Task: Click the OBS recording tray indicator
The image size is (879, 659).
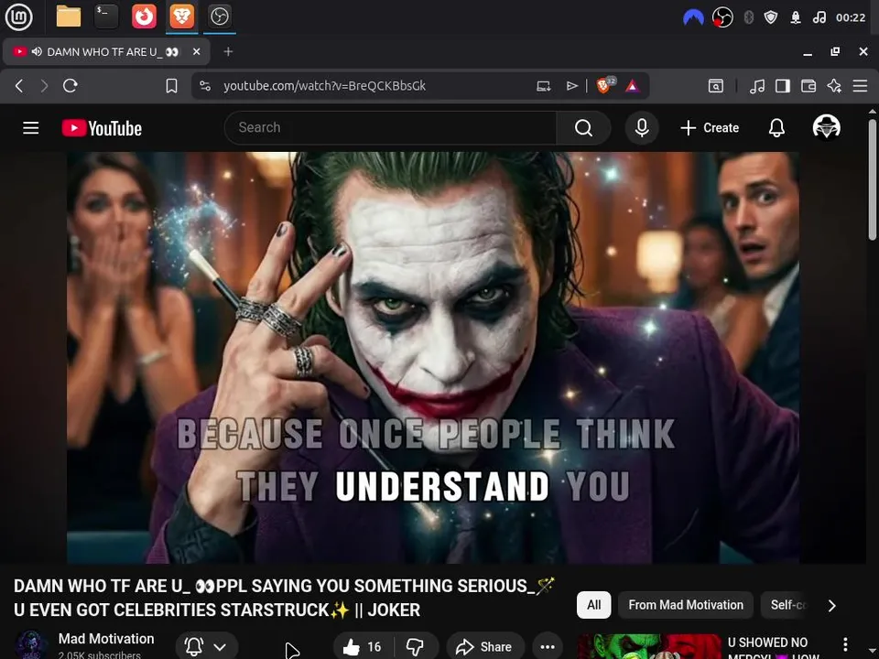Action: coord(722,18)
